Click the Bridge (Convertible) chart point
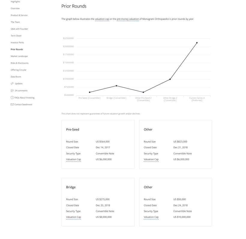 [x=116, y=86]
